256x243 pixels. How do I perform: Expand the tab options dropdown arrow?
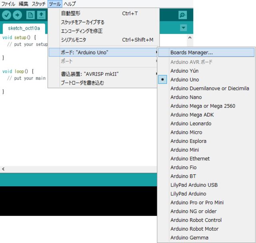[184, 28]
